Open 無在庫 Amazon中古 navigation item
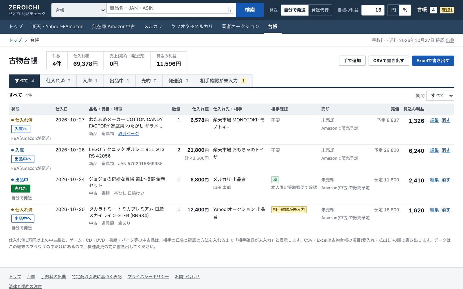 pyautogui.click(x=113, y=27)
